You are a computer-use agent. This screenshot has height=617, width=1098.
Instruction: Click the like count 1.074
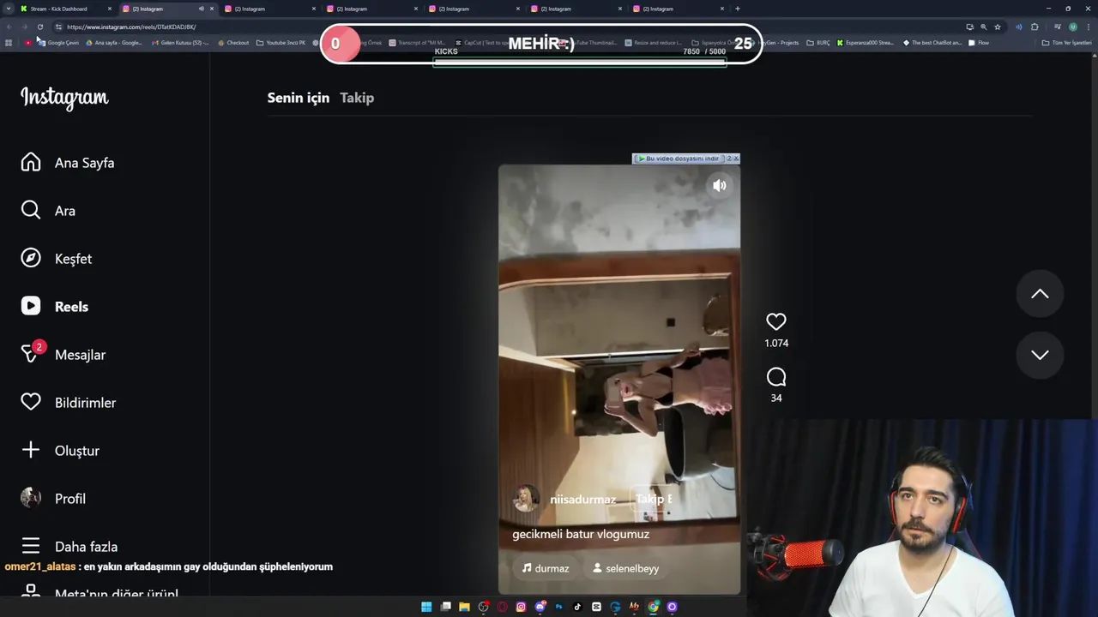pyautogui.click(x=776, y=343)
